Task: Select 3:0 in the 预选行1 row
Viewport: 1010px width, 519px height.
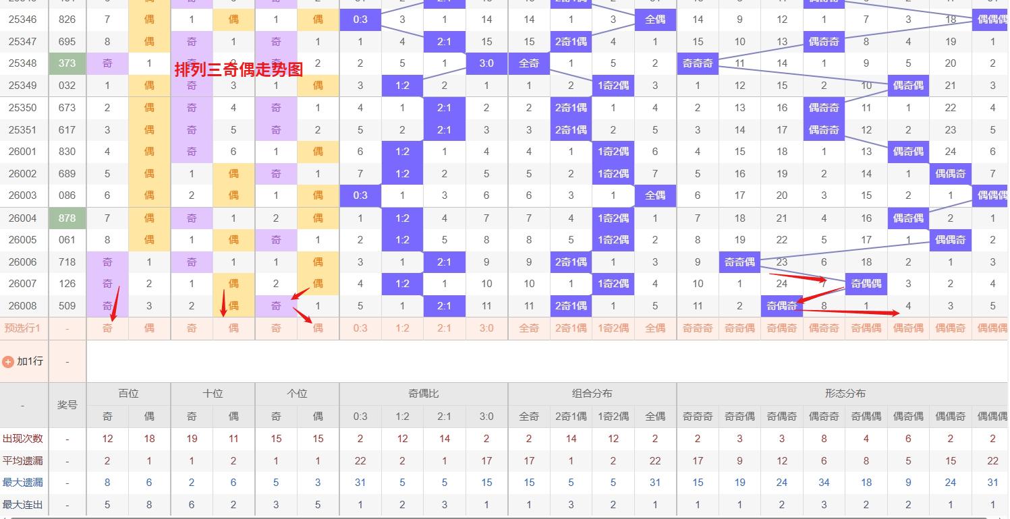Action: click(486, 328)
